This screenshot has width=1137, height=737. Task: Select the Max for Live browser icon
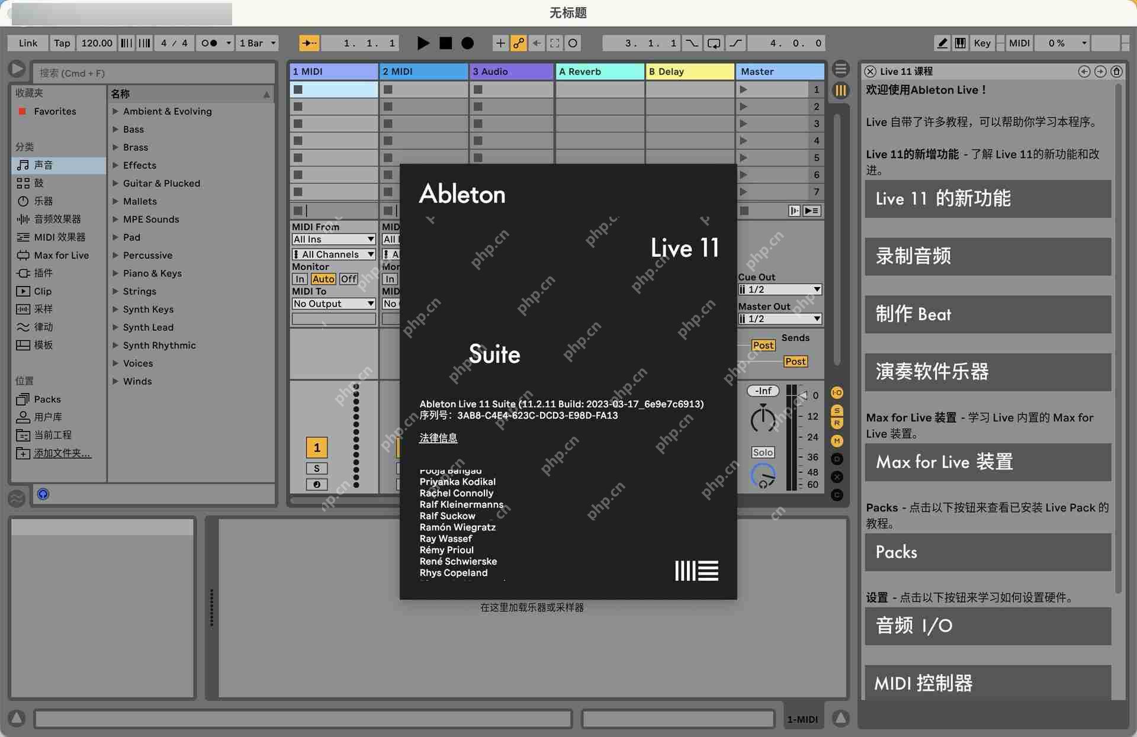[24, 255]
